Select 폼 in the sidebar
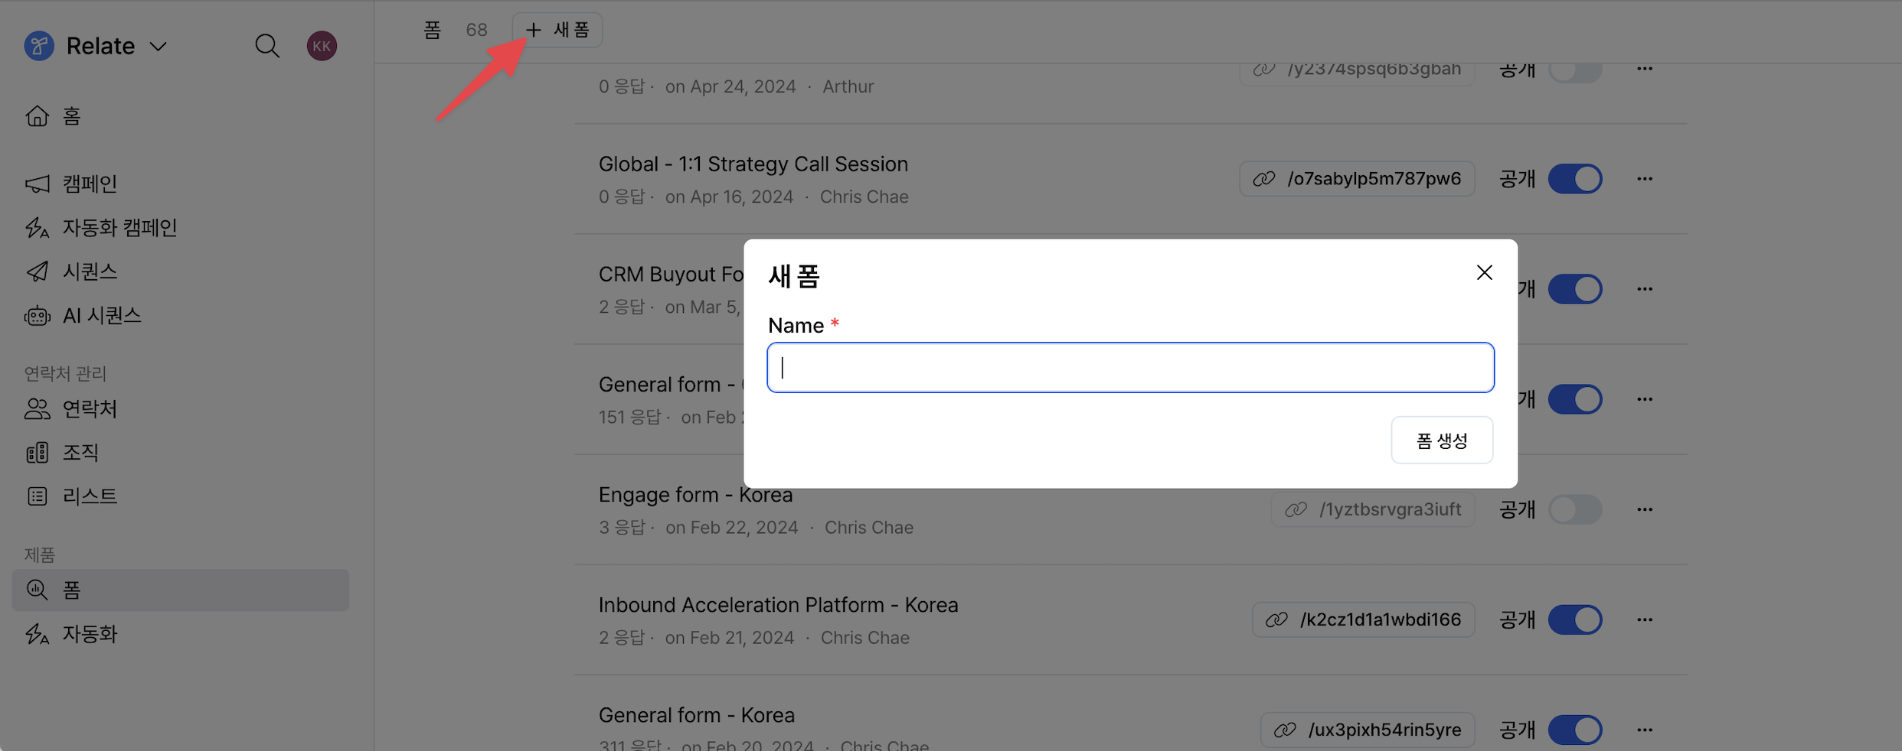The width and height of the screenshot is (1902, 751). point(181,590)
